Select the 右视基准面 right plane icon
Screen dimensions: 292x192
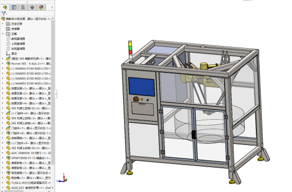click(x=8, y=49)
